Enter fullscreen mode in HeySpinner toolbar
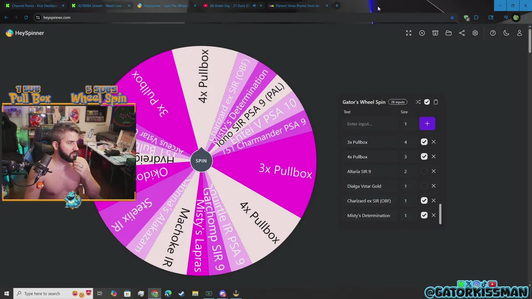Image resolution: width=532 pixels, height=299 pixels. [x=409, y=33]
